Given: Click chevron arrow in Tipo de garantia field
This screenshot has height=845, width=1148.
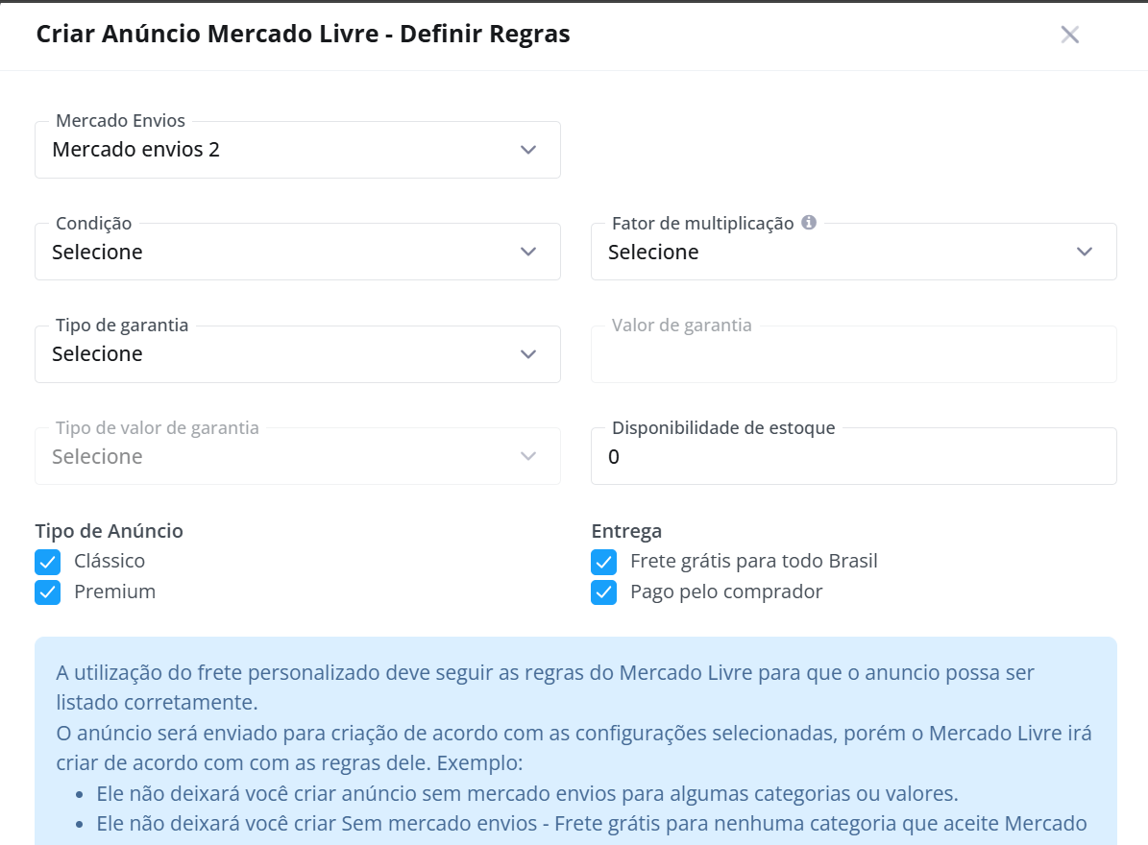Looking at the screenshot, I should tap(528, 354).
